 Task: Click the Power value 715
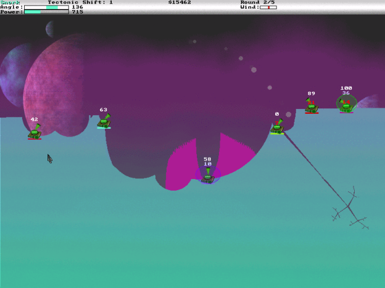click(x=77, y=12)
